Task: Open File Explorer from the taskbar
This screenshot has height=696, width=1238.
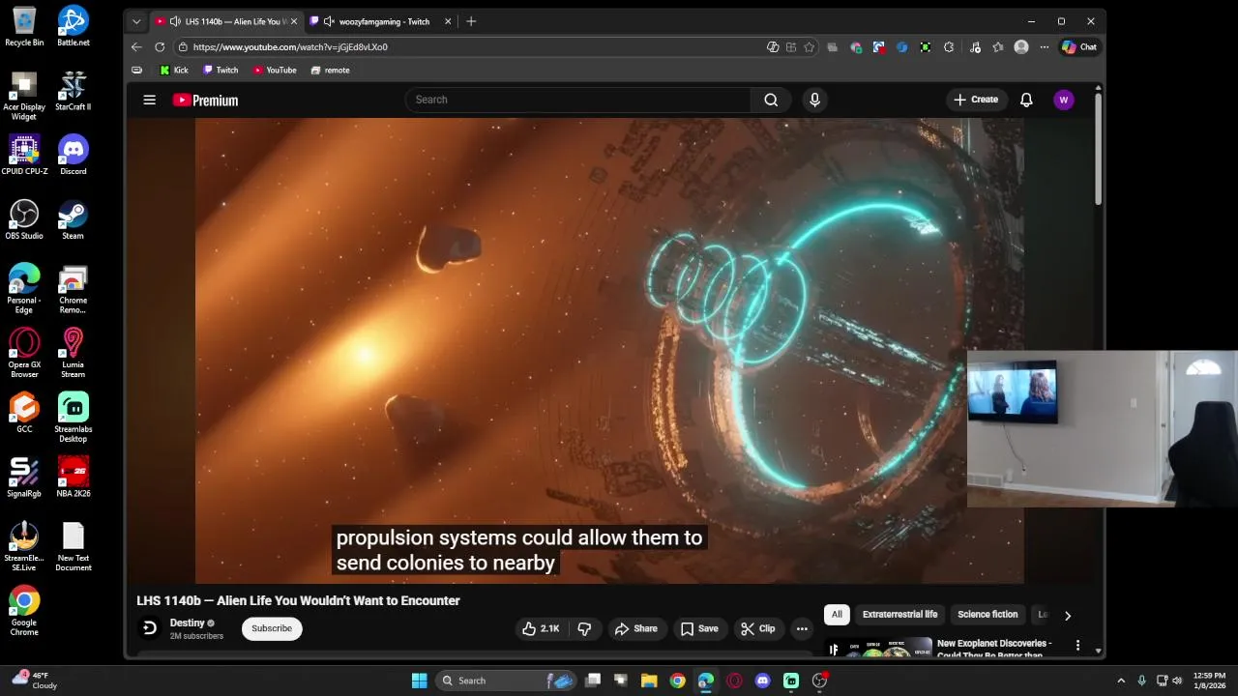Action: click(x=649, y=681)
